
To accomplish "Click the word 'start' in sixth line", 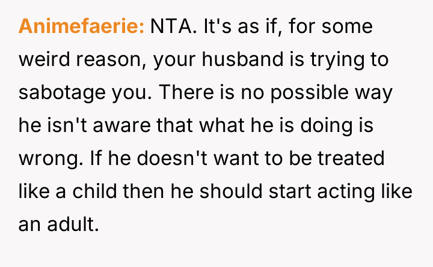I will 293,193.
